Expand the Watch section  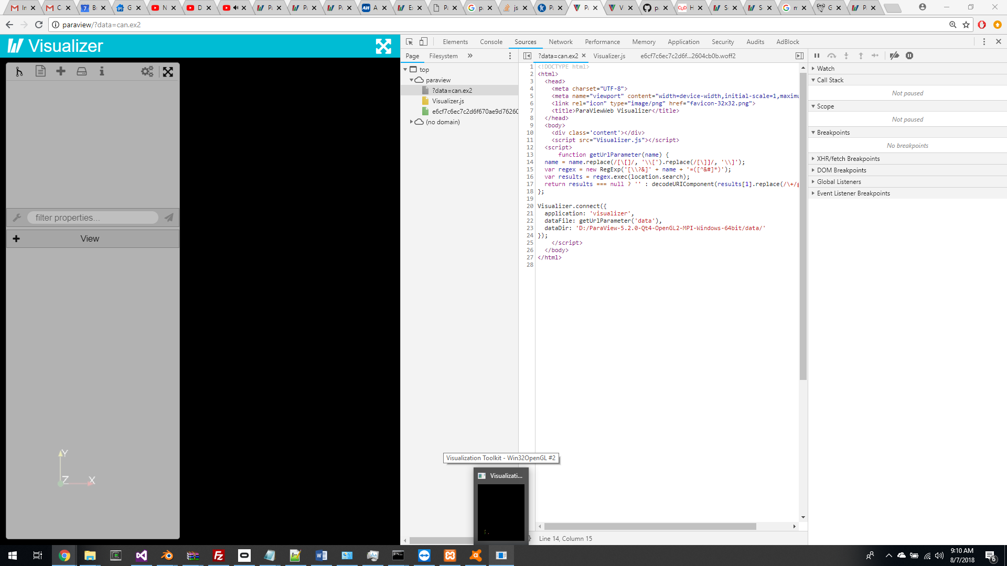826,69
